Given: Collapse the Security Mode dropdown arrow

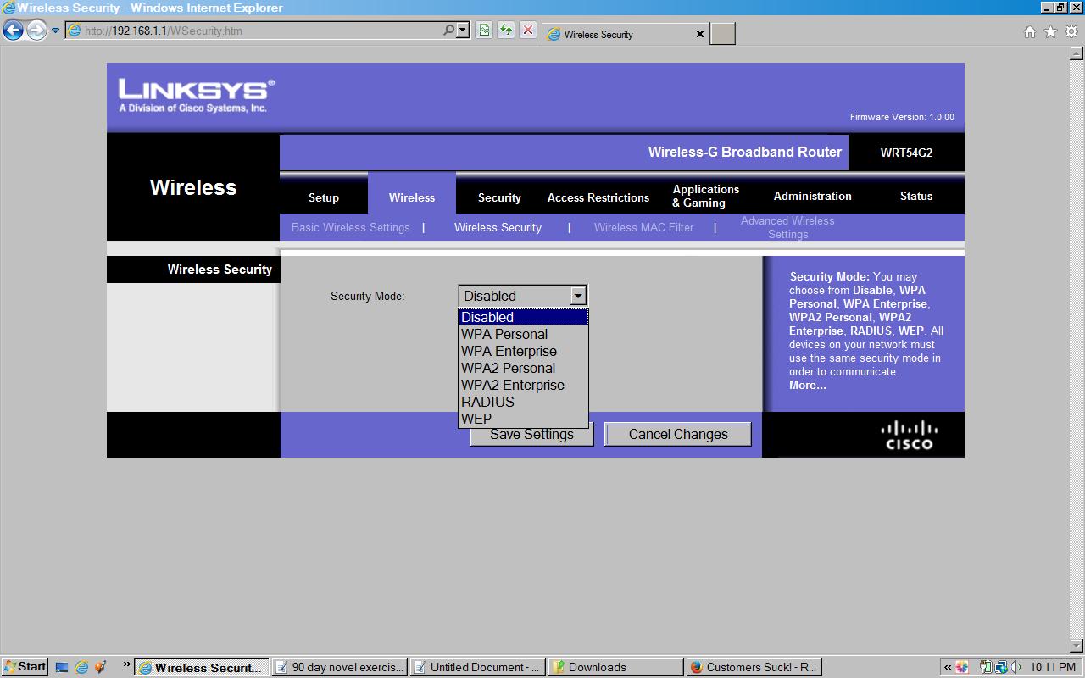Looking at the screenshot, I should [578, 296].
